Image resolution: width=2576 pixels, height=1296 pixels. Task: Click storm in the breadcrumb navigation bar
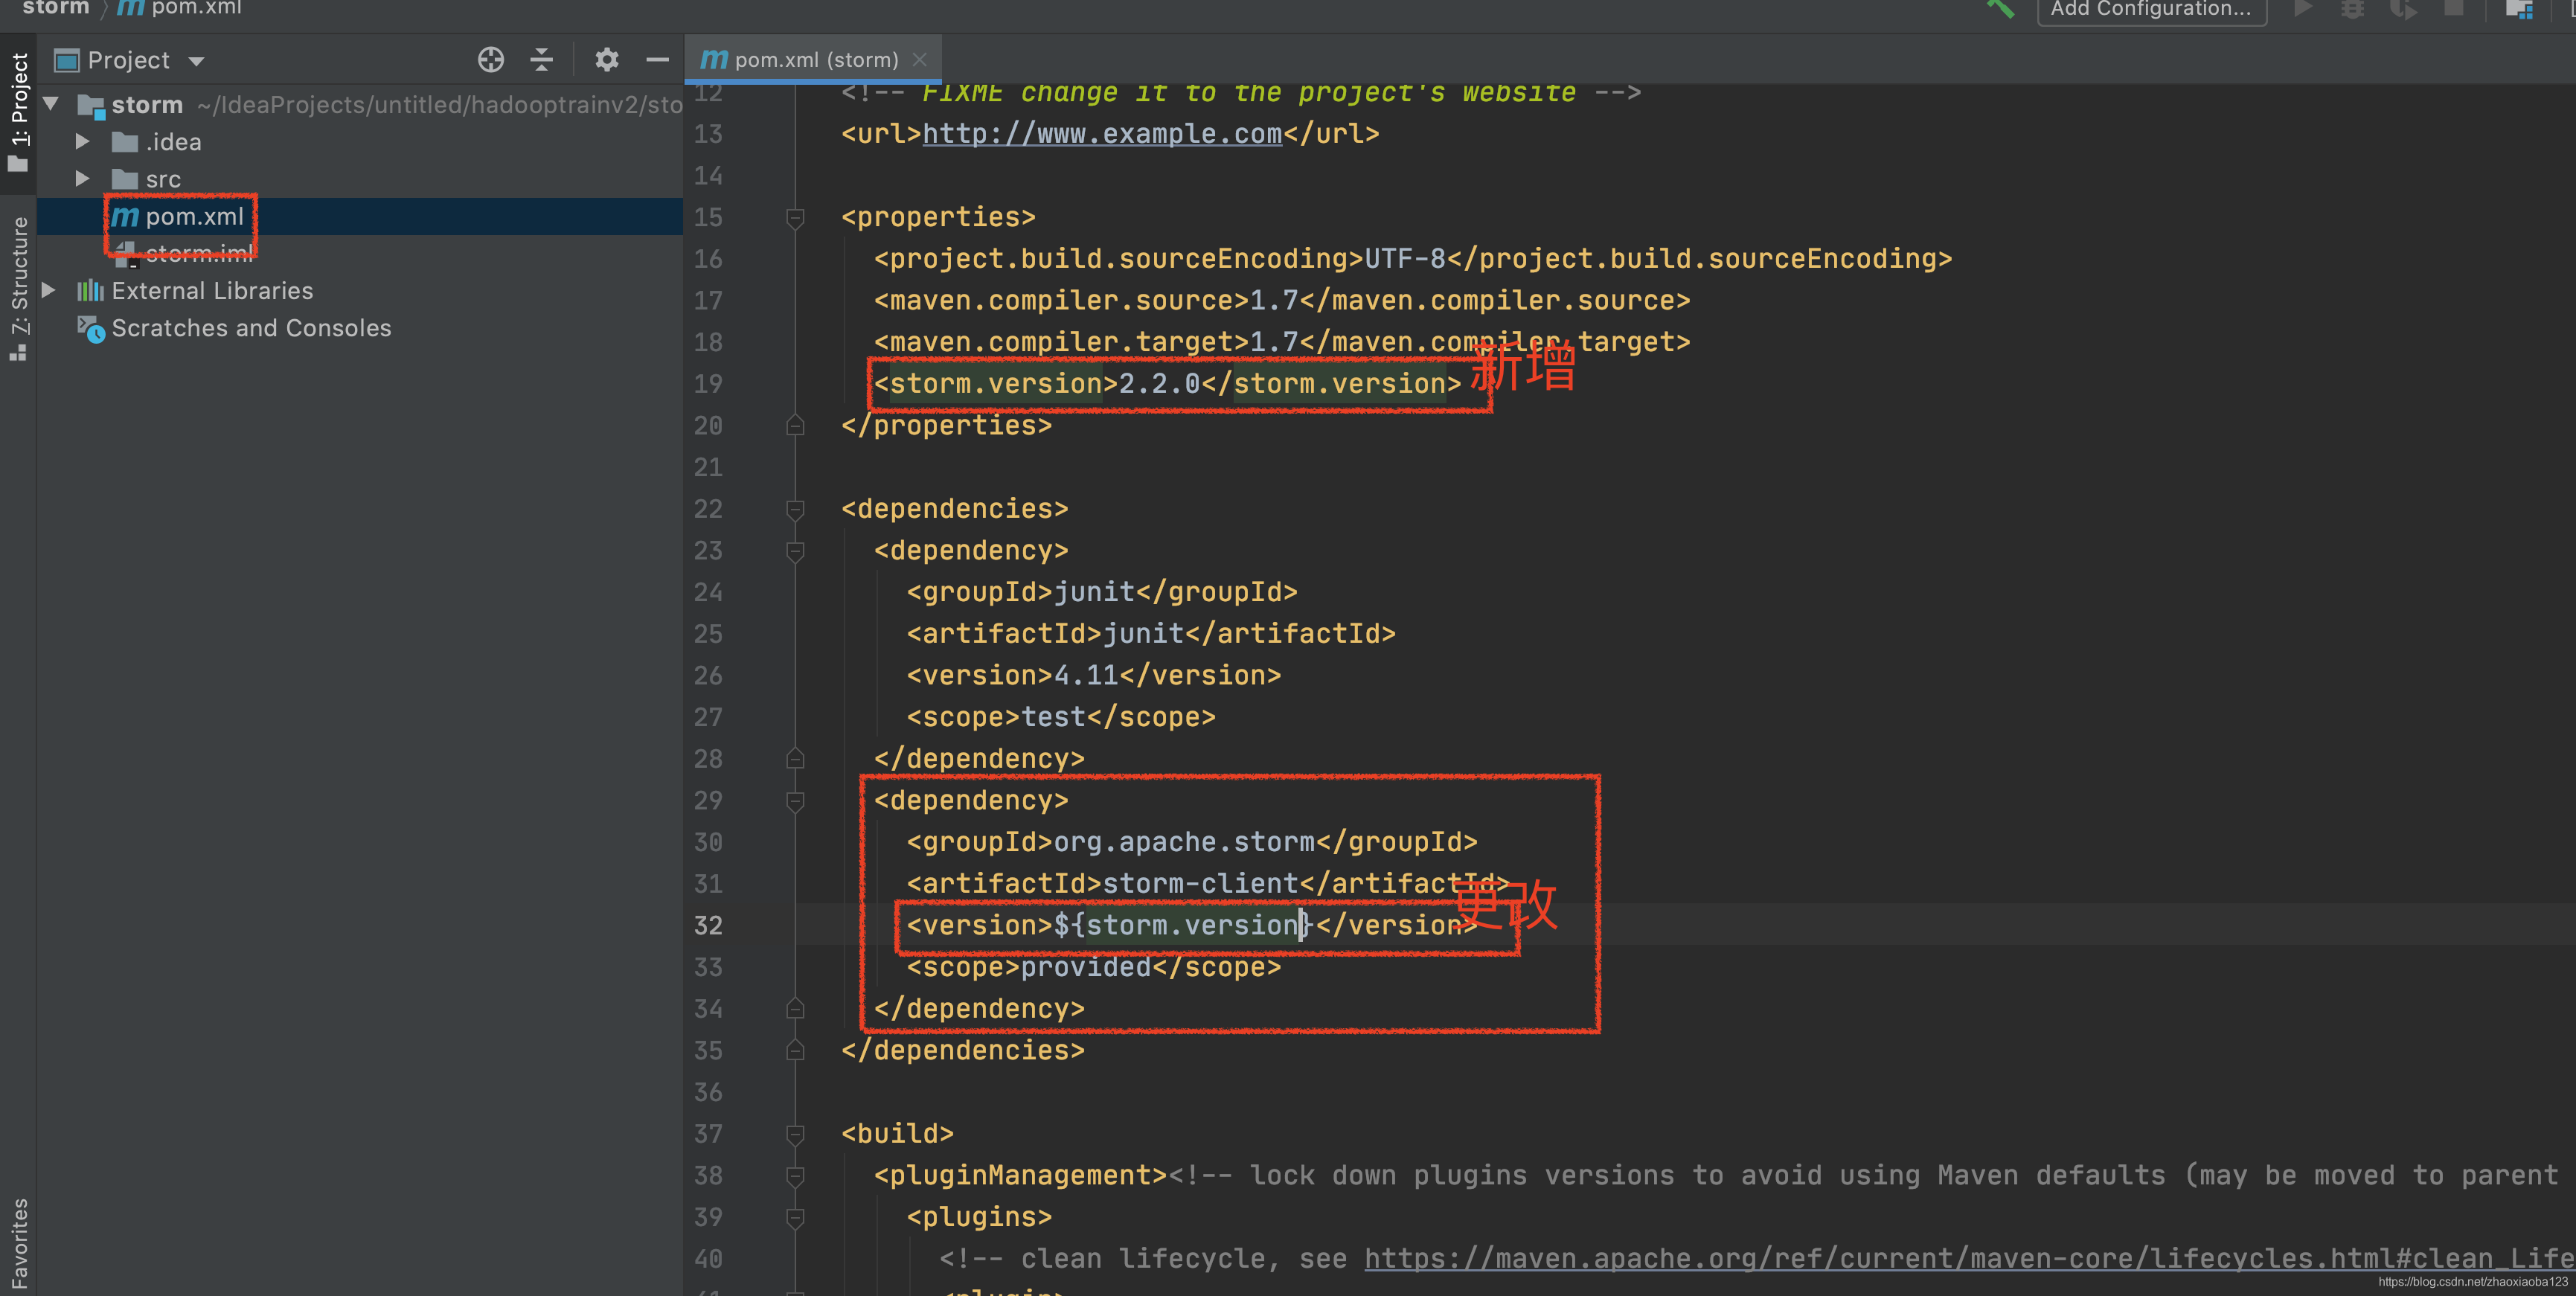[x=56, y=8]
